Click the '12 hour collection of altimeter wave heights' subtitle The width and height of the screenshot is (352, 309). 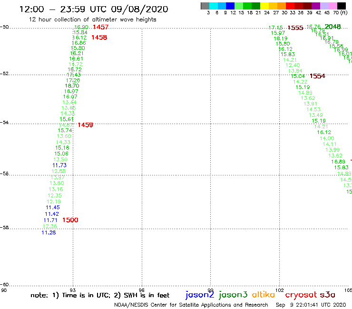tap(92, 19)
